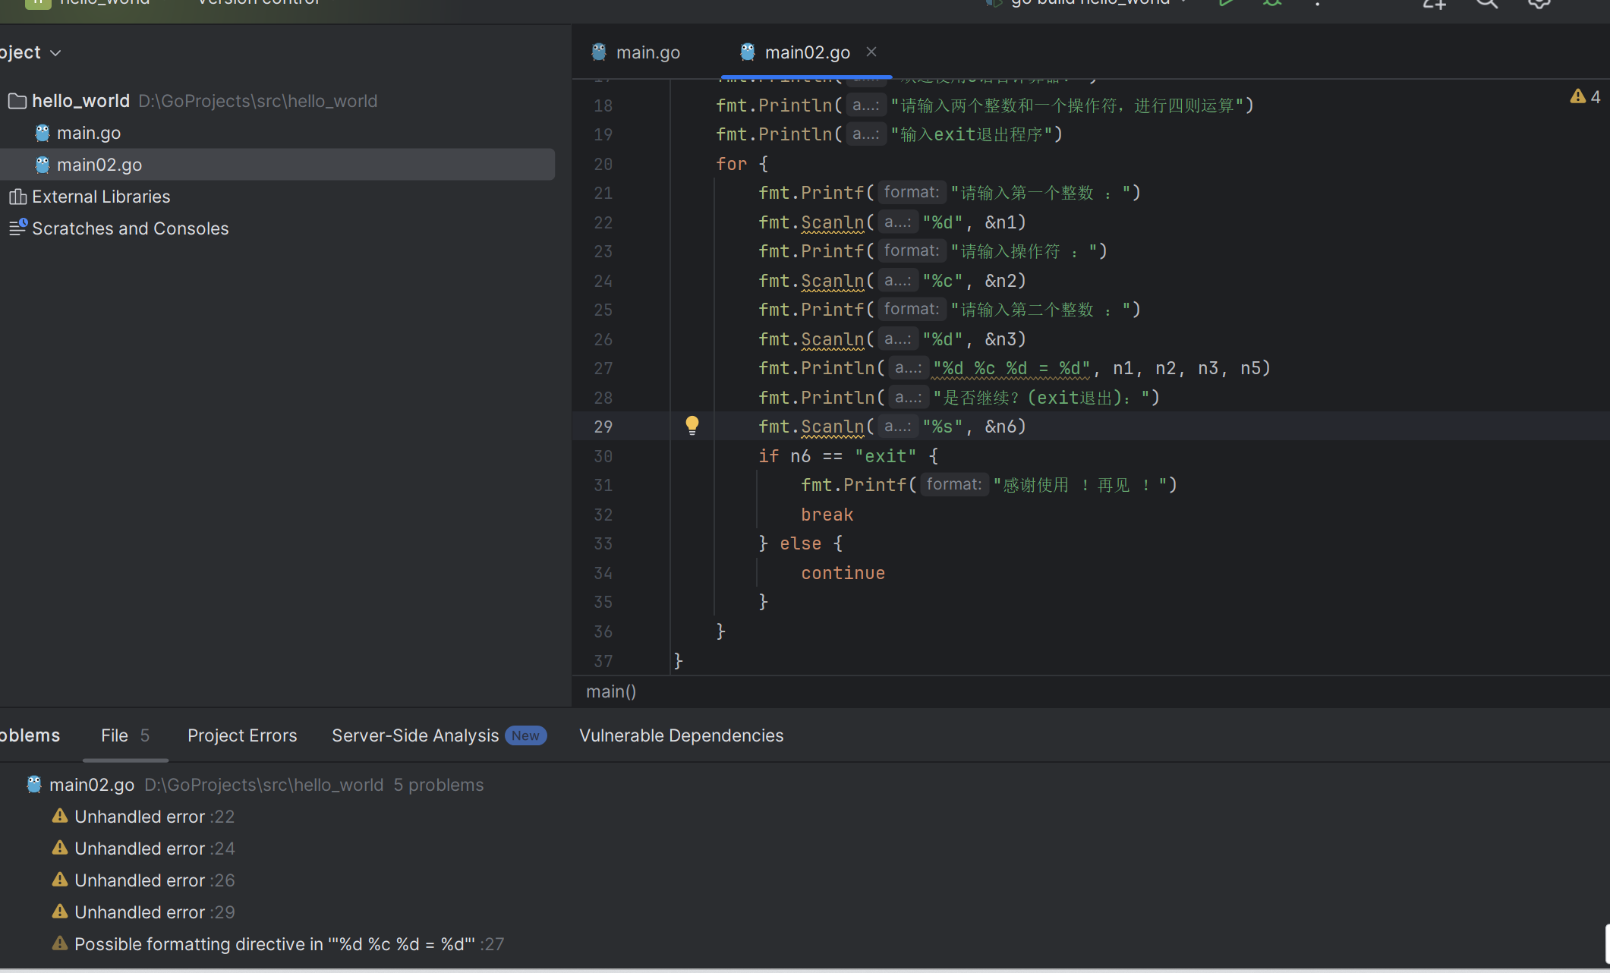Click the gopher icon in the problems list
The width and height of the screenshot is (1610, 973).
pos(34,784)
